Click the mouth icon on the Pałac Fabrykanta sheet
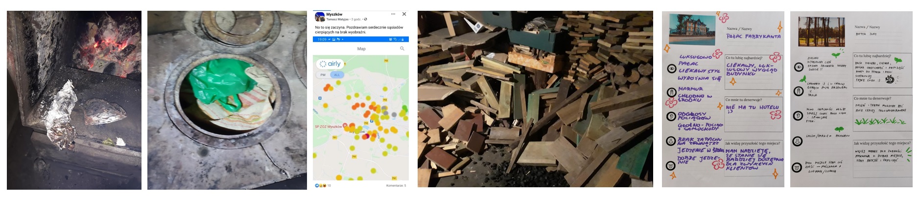The image size is (920, 199). 671,165
